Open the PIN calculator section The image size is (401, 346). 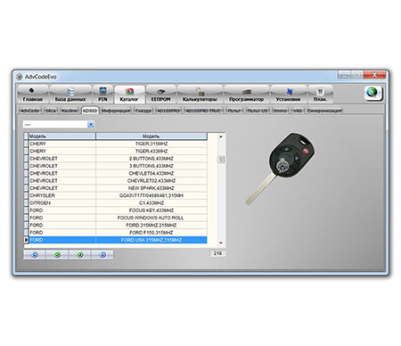click(102, 95)
